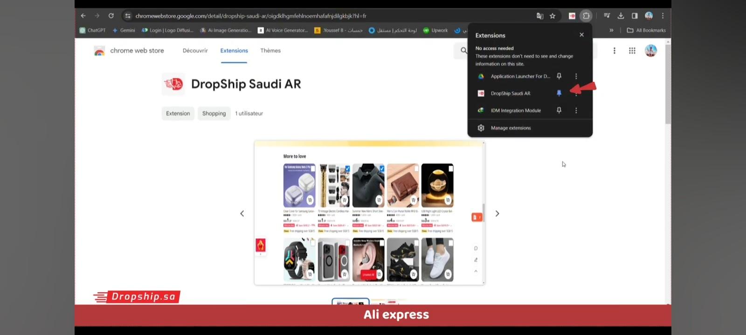746x335 pixels.
Task: Select the first screenshot thumbnail below carousel
Action: (351, 302)
